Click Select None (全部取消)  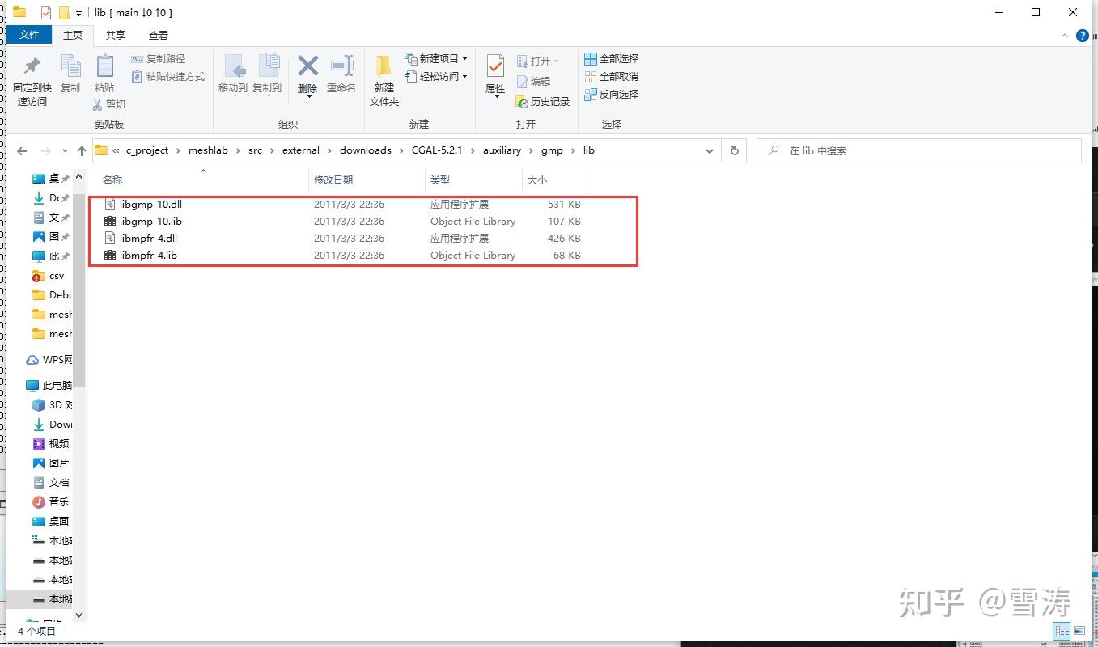click(612, 77)
